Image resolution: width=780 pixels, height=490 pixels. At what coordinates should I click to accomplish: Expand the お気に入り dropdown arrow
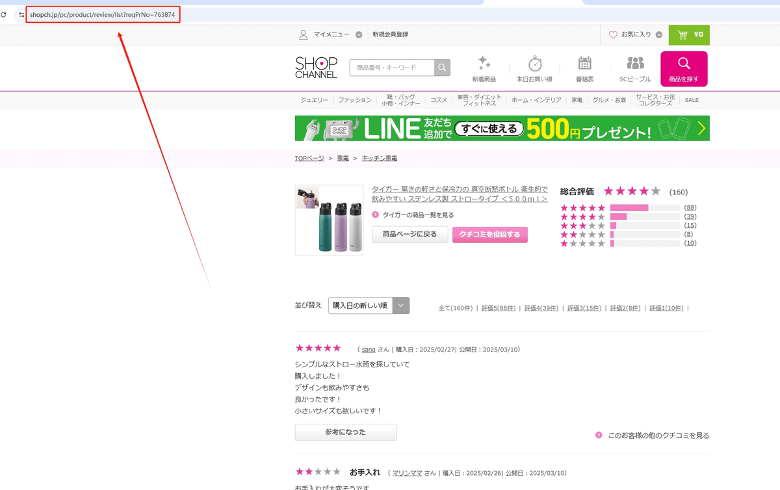point(659,35)
